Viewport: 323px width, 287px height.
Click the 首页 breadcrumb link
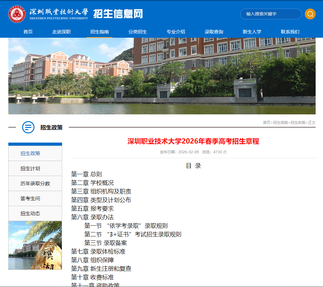pos(266,122)
